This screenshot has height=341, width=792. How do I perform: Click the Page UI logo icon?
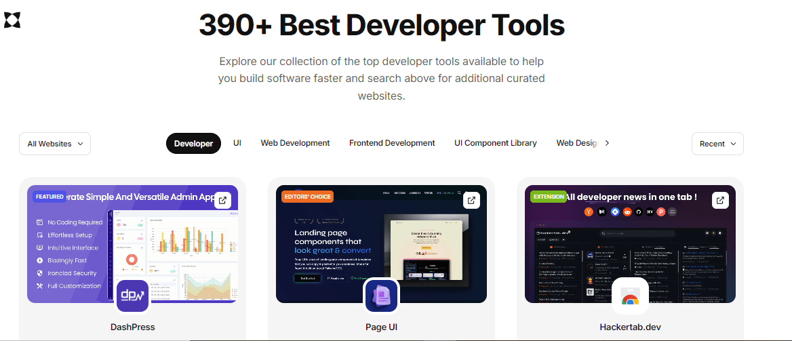[381, 296]
